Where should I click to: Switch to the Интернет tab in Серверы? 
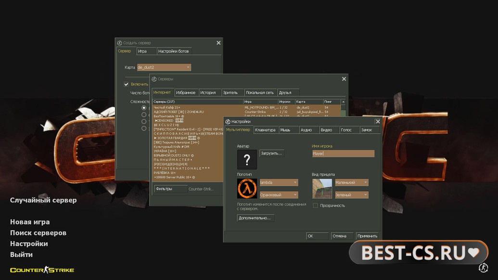click(162, 92)
